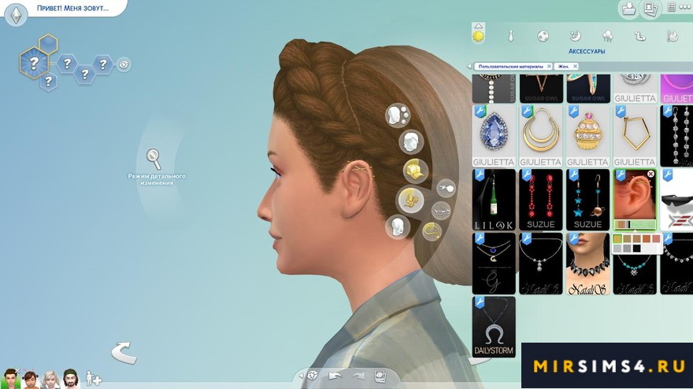Select the body shapes category bubble

(398, 116)
